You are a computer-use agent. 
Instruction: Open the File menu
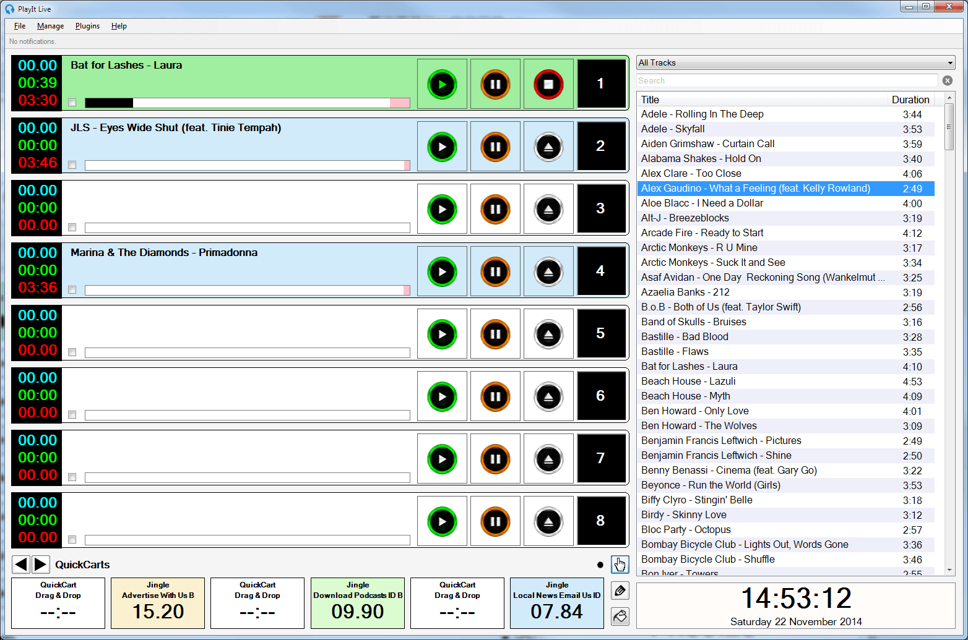[x=20, y=26]
